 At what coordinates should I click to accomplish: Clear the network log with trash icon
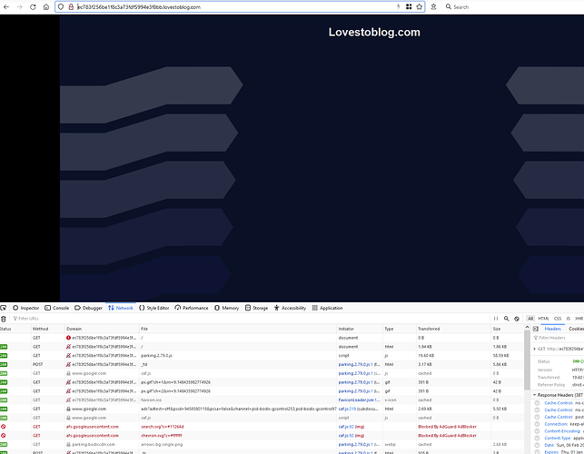pos(4,319)
